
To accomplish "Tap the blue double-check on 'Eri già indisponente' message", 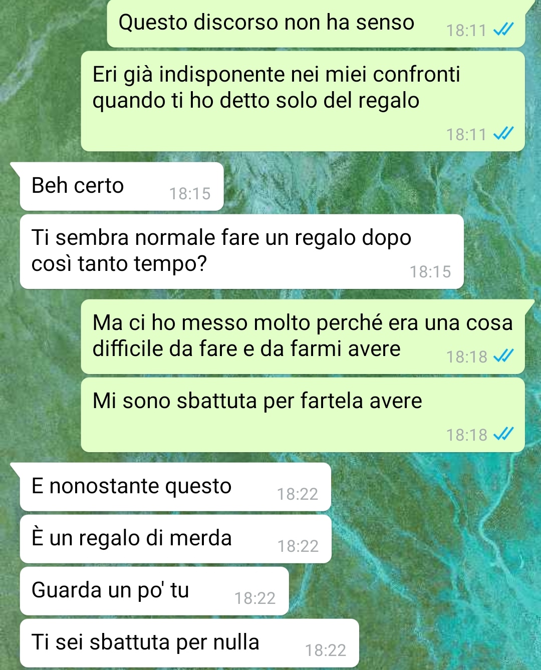I will point(503,134).
